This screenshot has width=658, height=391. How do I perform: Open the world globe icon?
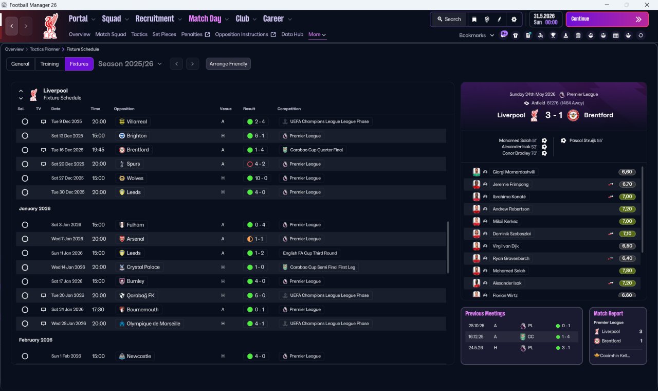[x=487, y=19]
